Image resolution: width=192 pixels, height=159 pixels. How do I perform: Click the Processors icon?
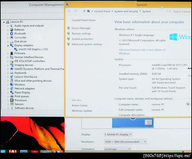(12, 100)
